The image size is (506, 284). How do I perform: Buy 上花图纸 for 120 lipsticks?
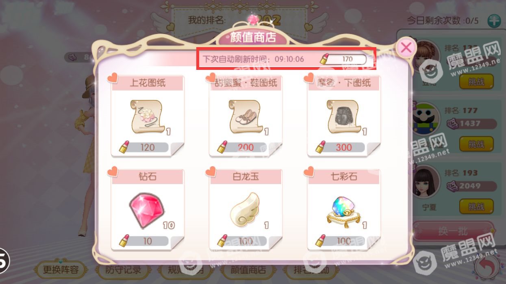pos(144,147)
